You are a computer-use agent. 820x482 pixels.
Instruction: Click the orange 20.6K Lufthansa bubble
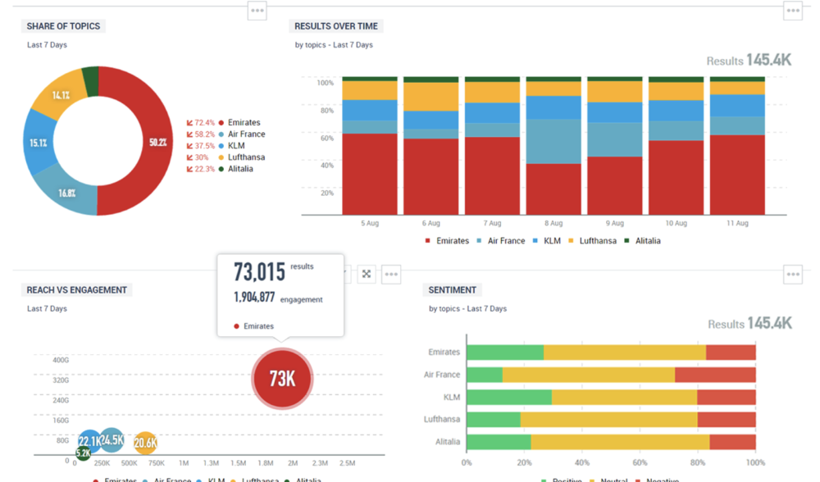145,443
